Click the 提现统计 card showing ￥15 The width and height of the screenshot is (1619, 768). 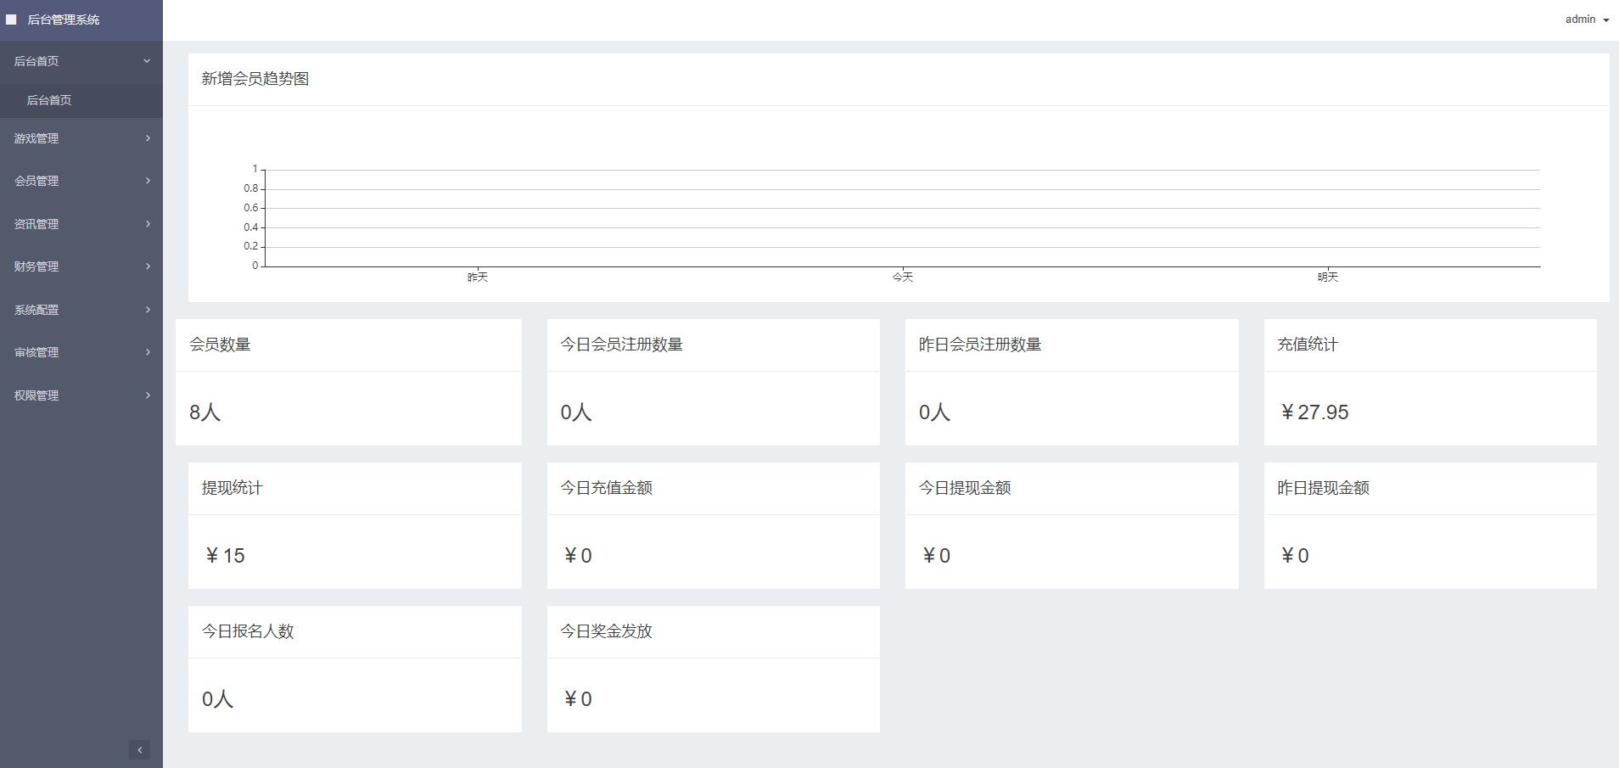click(x=355, y=525)
